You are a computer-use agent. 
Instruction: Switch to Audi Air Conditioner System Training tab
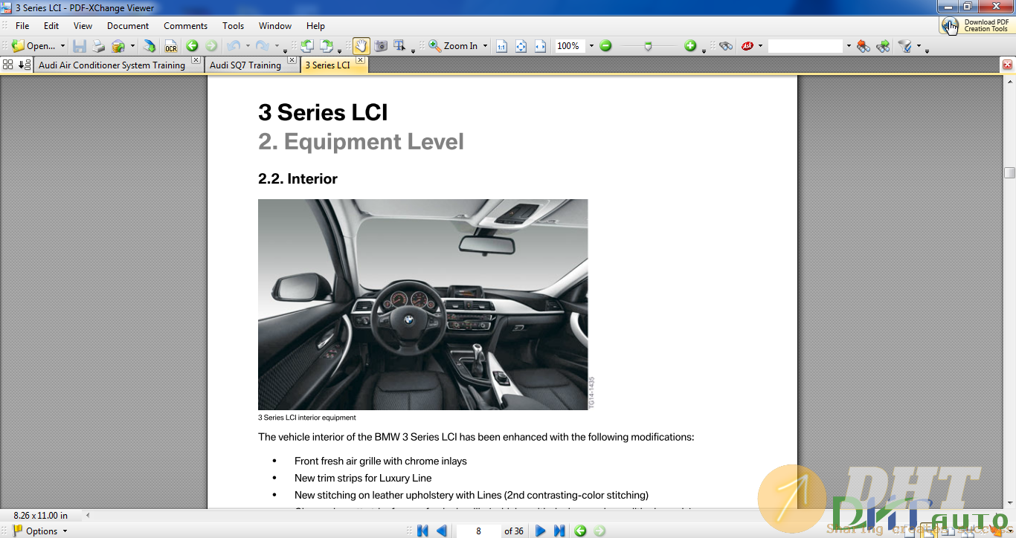pos(112,65)
